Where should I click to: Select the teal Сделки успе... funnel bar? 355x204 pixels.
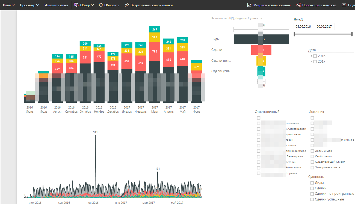pyautogui.click(x=261, y=71)
